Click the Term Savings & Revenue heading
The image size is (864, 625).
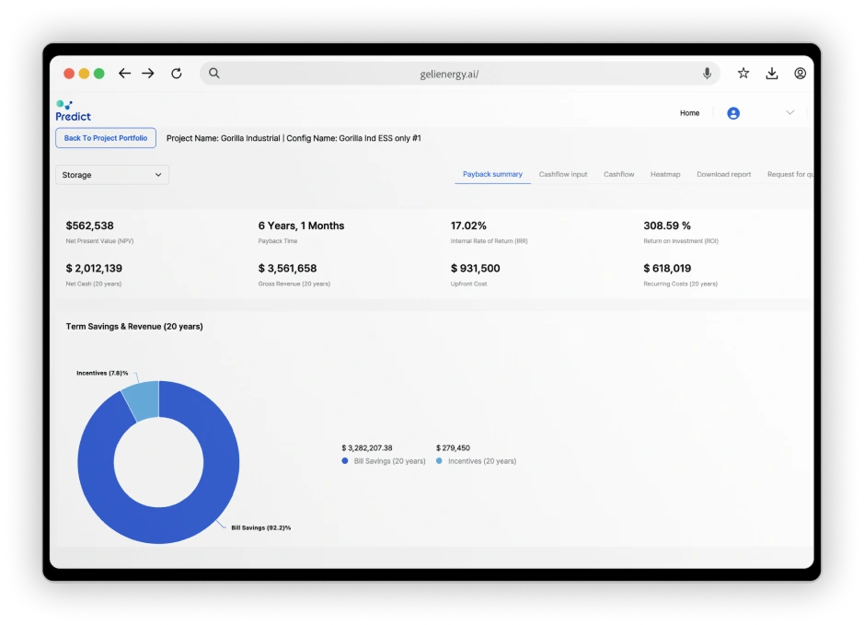click(134, 326)
